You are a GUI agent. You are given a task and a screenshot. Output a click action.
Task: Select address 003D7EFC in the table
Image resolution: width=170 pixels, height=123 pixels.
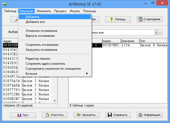112,45
